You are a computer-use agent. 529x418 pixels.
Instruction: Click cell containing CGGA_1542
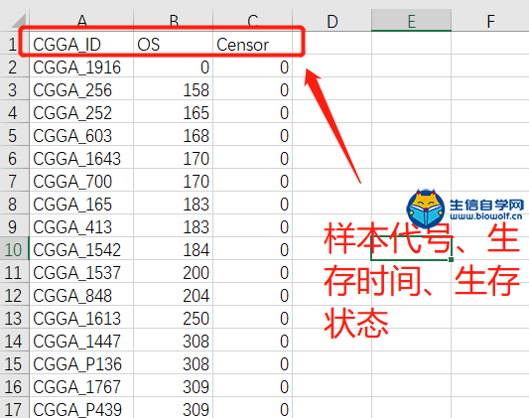point(81,249)
